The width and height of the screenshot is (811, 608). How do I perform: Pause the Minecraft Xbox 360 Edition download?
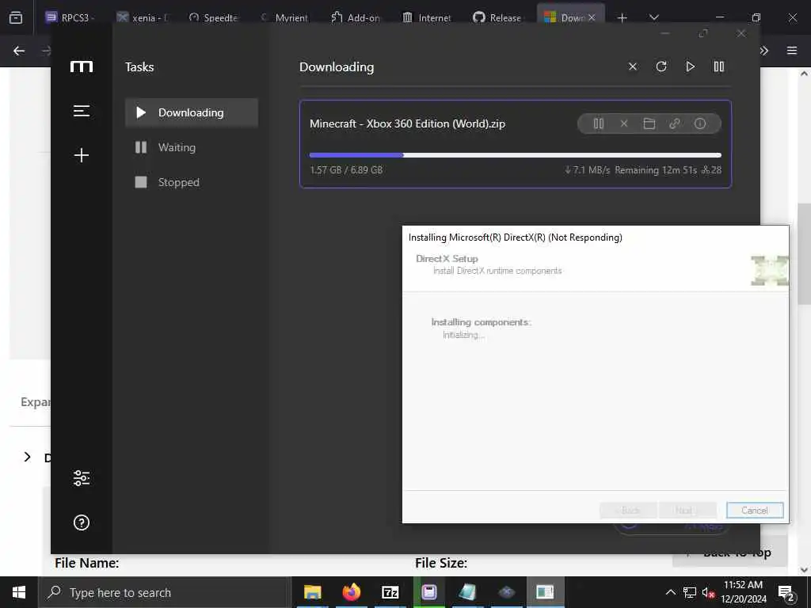coord(599,123)
